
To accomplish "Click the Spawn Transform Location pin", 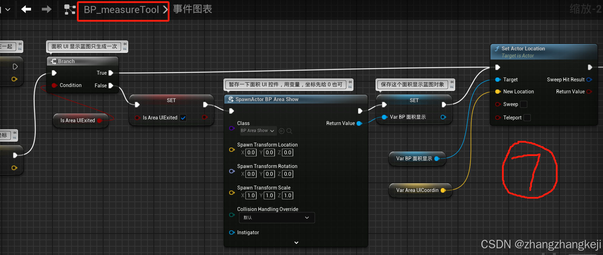I will click(x=232, y=150).
